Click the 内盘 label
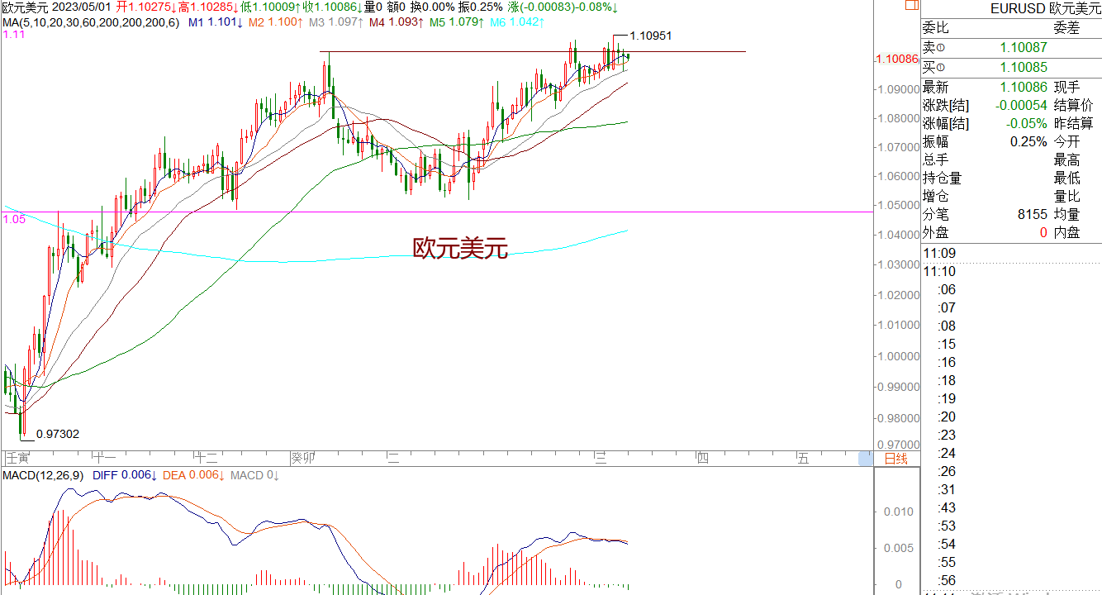This screenshot has width=1102, height=595. [x=1066, y=232]
